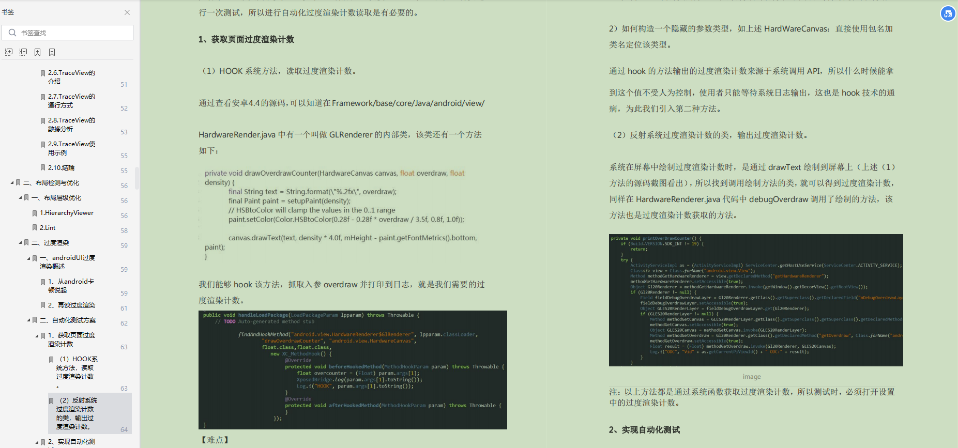Click the magnifier icon in bookmark search
958x448 pixels.
tap(12, 33)
